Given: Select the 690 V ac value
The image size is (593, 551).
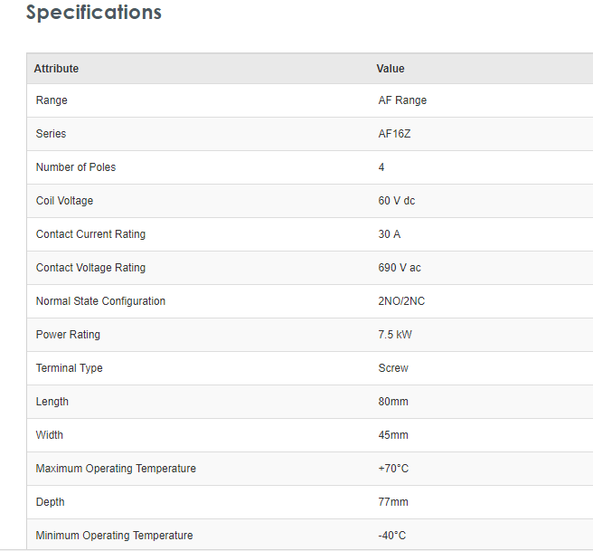Looking at the screenshot, I should pyautogui.click(x=400, y=268).
